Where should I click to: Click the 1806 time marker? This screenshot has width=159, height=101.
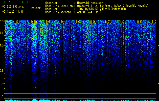[93, 22]
